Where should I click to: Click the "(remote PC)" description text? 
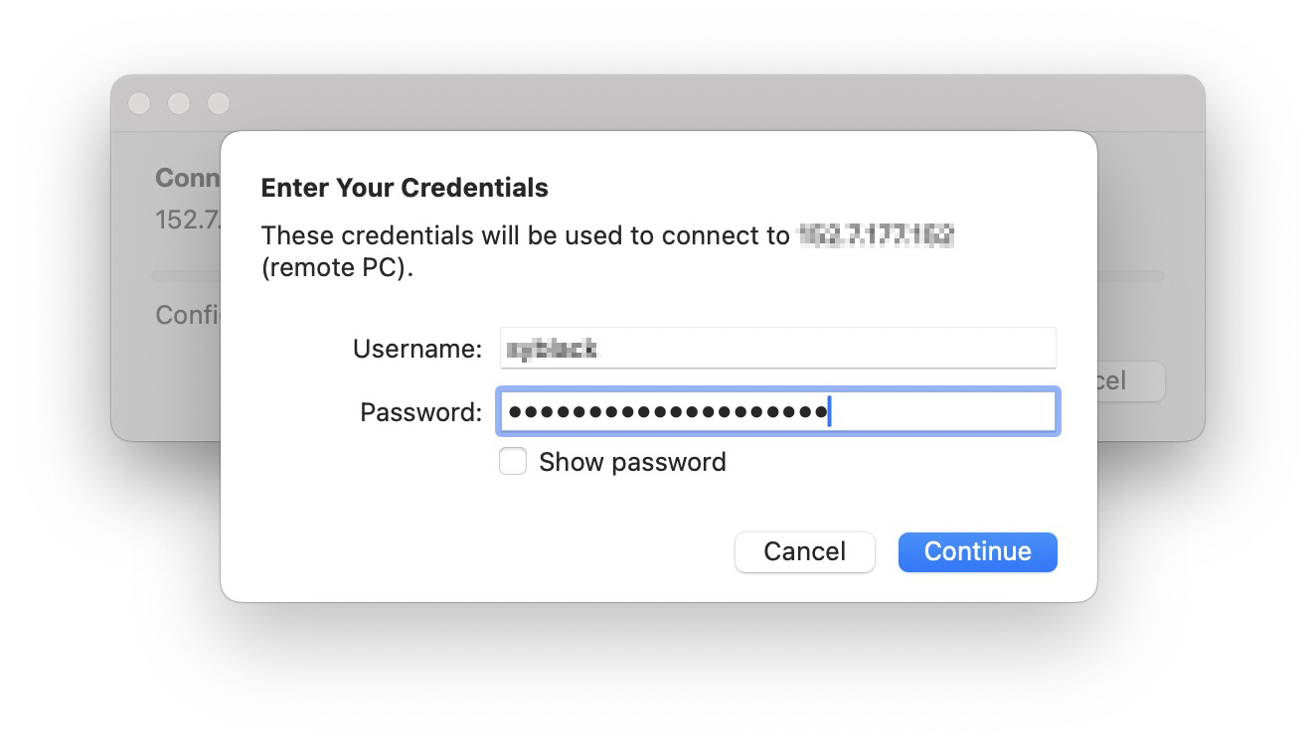(x=336, y=269)
